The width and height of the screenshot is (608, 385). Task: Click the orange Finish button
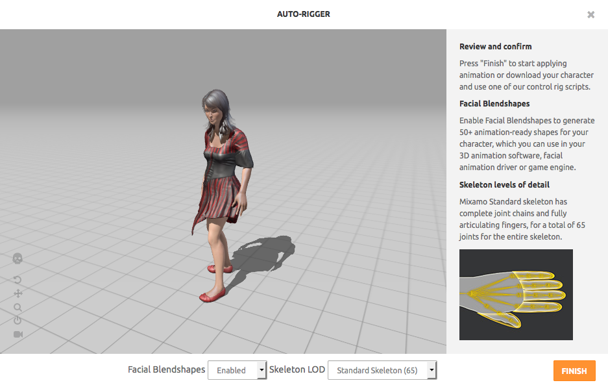pyautogui.click(x=574, y=371)
